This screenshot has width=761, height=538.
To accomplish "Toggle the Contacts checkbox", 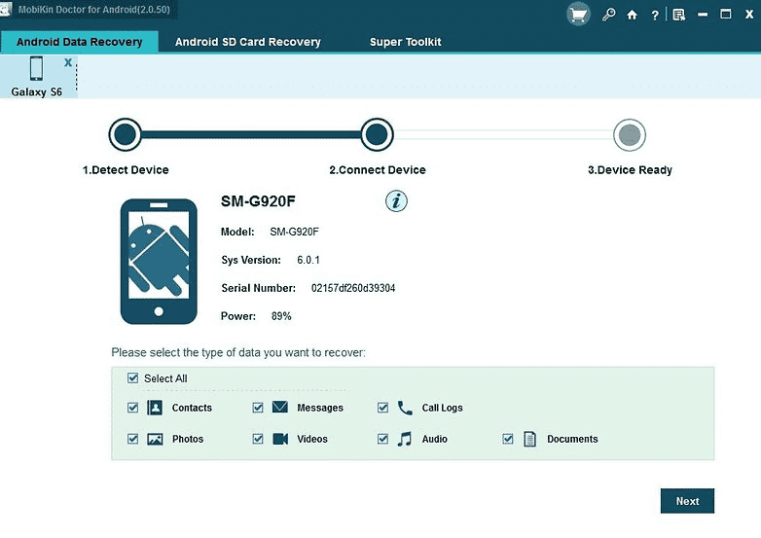I will (133, 408).
